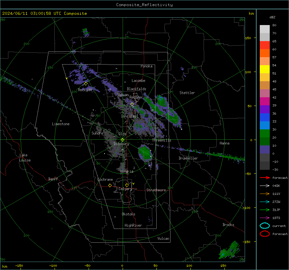Click the cyan 27ZW arrow in the legend
Viewport: 289px width, 270px height.
pos(265,202)
